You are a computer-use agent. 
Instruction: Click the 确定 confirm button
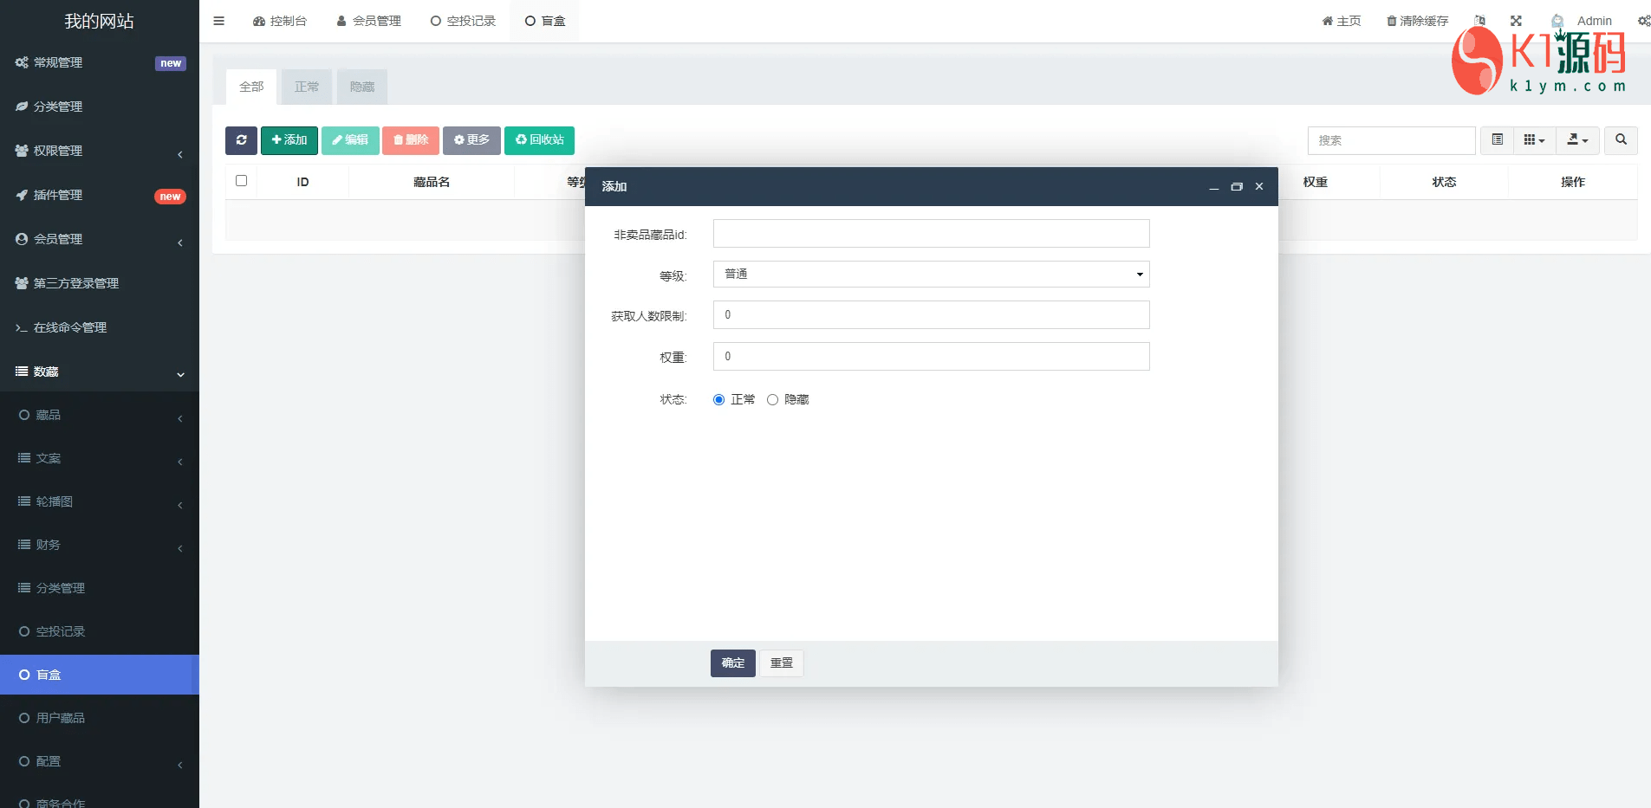(x=733, y=663)
